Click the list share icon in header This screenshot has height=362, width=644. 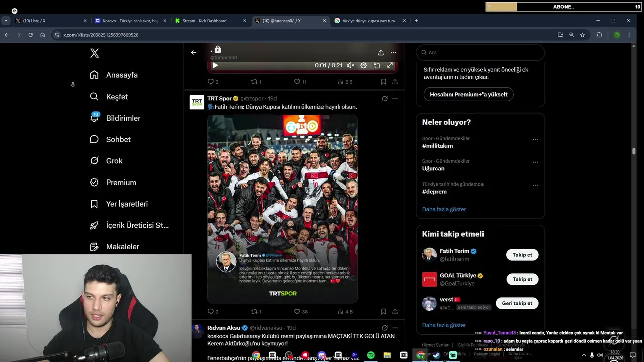(381, 52)
